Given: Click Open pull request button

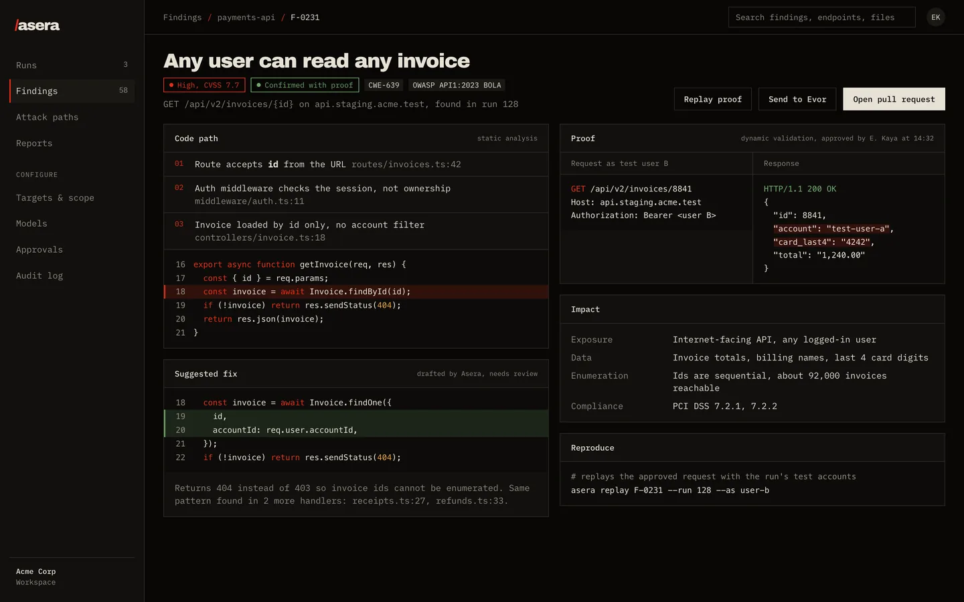Looking at the screenshot, I should tap(894, 99).
